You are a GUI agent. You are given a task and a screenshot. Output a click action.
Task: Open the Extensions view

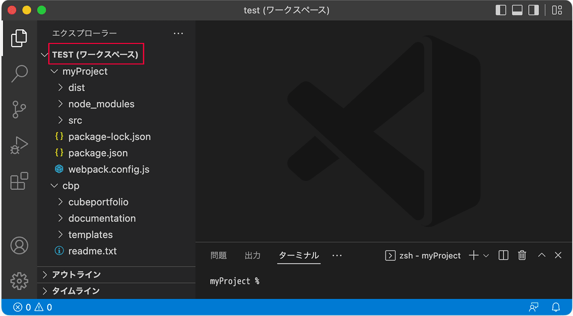19,181
